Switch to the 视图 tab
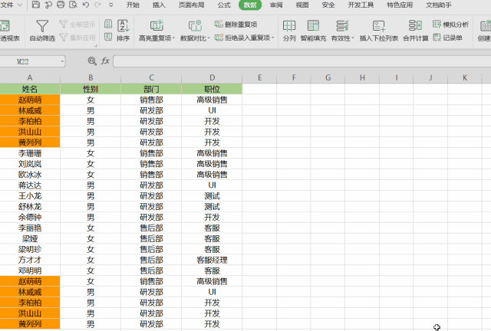This screenshot has height=331, width=491. [302, 5]
